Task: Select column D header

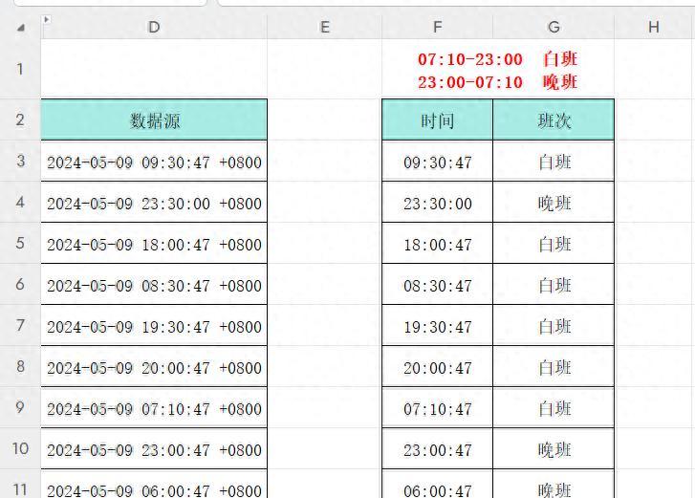Action: pos(154,27)
